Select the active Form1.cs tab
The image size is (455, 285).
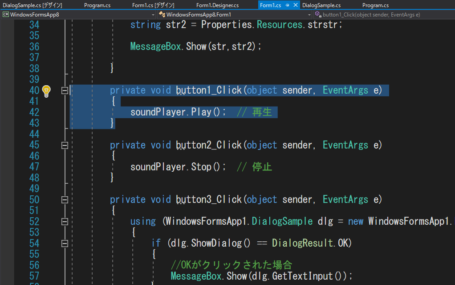(270, 5)
